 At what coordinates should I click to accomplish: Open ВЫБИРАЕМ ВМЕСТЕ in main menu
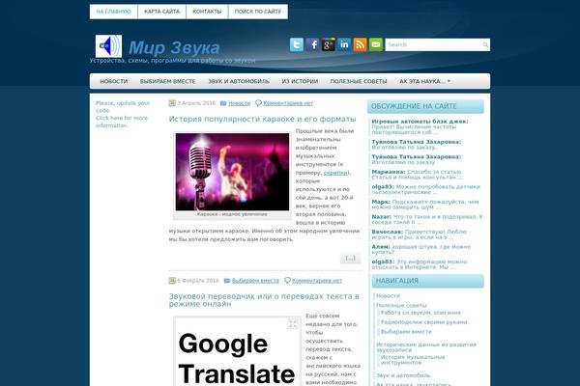[168, 81]
